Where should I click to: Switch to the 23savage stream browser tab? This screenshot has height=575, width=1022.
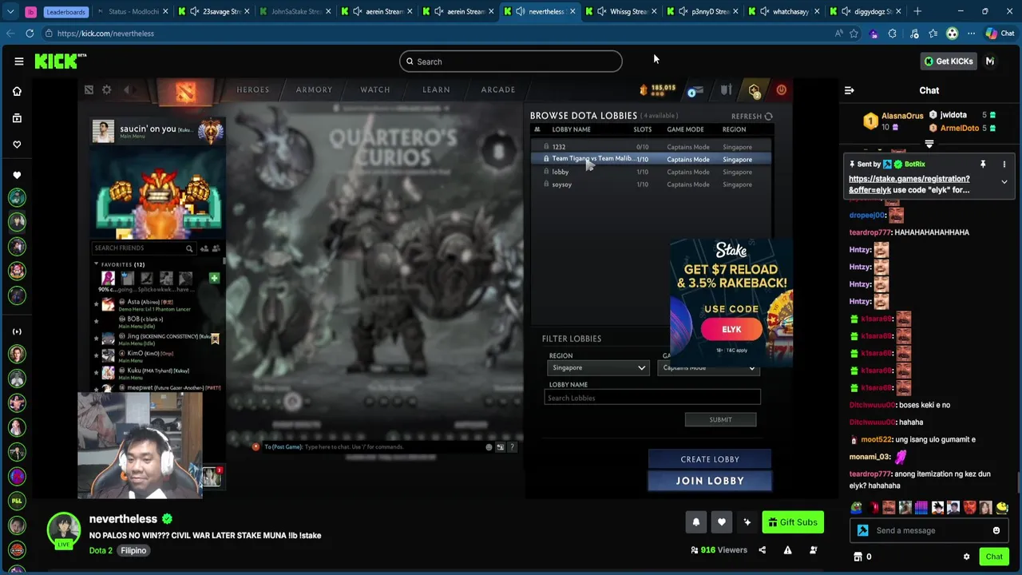click(214, 11)
